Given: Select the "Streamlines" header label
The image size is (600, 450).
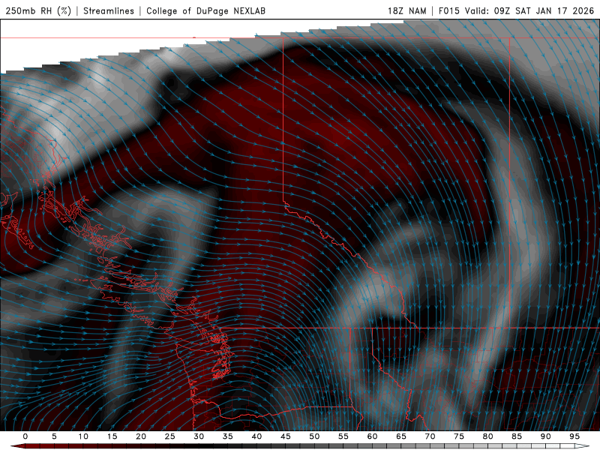Looking at the screenshot, I should click(x=109, y=10).
